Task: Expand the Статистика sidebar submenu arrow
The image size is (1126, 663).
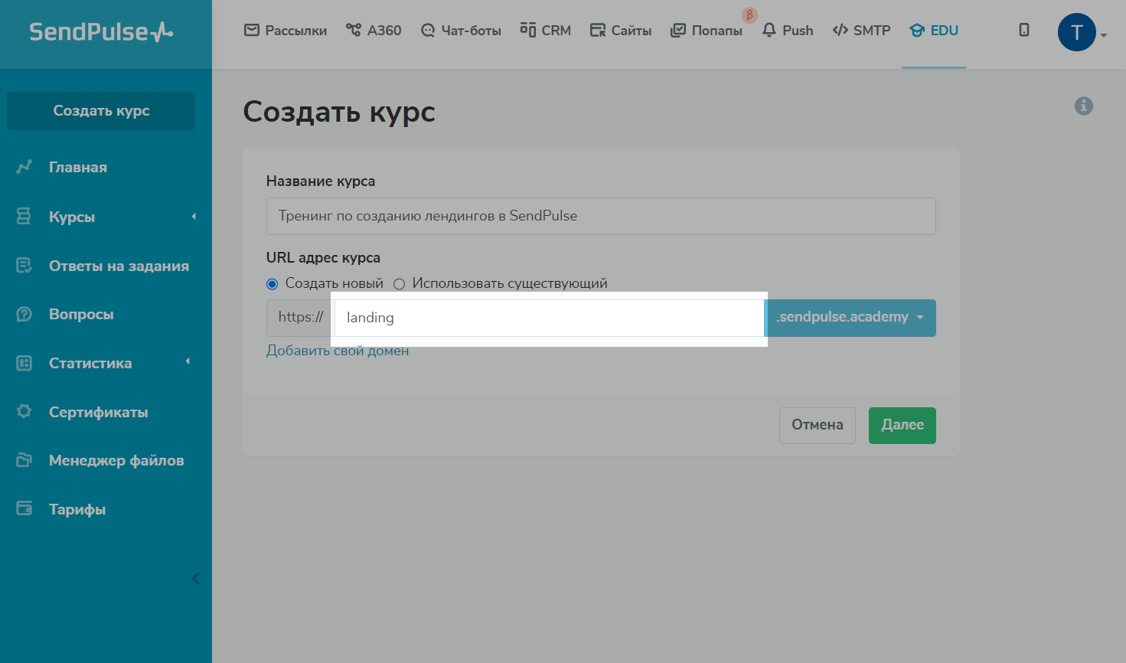Action: tap(188, 362)
